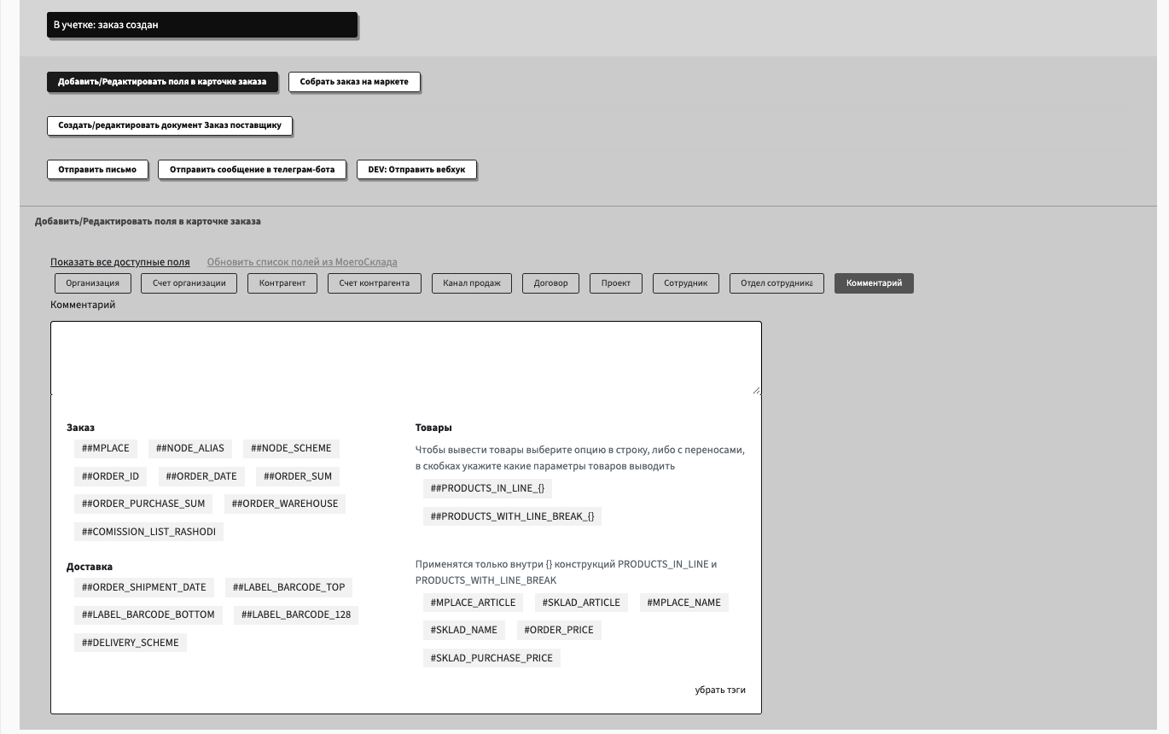Click 'Создать/редактировать документ Заказ поставщику'
This screenshot has height=734, width=1169.
(x=170, y=125)
